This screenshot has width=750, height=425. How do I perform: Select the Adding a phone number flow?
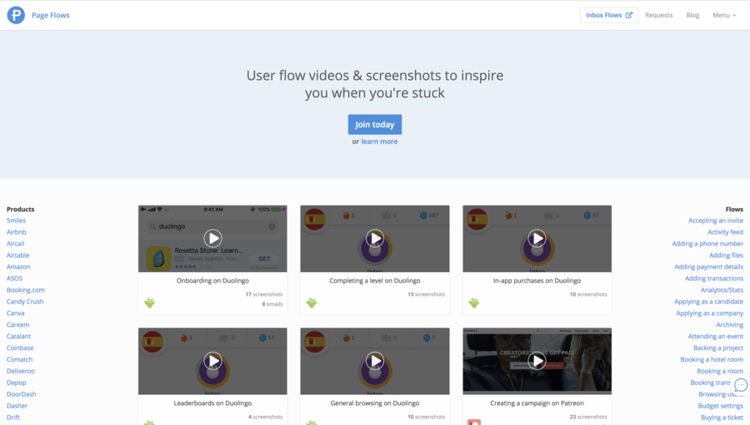click(707, 244)
